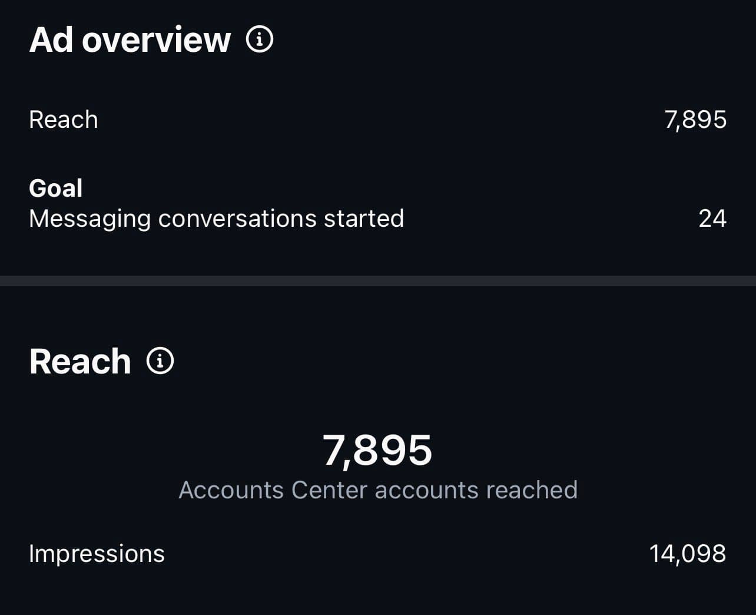The image size is (756, 615).
Task: Tap the 24 conversations count
Action: [712, 219]
